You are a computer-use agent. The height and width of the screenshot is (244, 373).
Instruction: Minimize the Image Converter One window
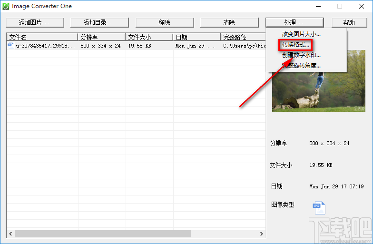[318, 7]
